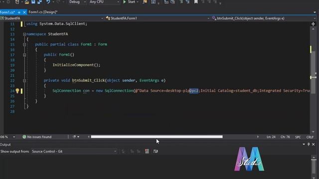Image resolution: width=319 pixels, height=179 pixels.
Task: Open the StudentFA project navigation dropdown
Action: pos(52,18)
